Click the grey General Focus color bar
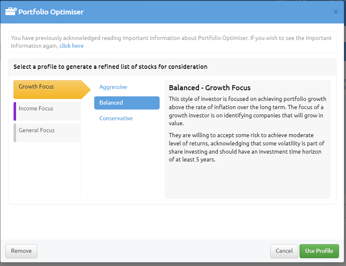The height and width of the screenshot is (266, 346). [15, 133]
